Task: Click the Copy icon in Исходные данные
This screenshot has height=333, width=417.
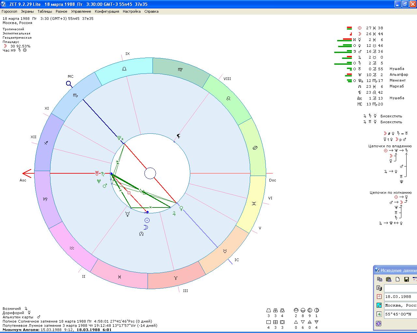Action: pos(380,279)
